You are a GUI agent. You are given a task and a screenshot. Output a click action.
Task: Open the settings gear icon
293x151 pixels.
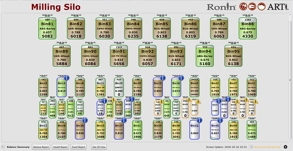coord(285,147)
